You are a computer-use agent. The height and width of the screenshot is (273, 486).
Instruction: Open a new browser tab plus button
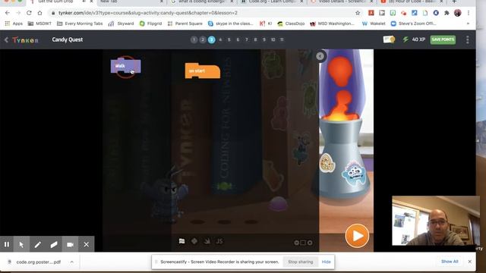454,2
